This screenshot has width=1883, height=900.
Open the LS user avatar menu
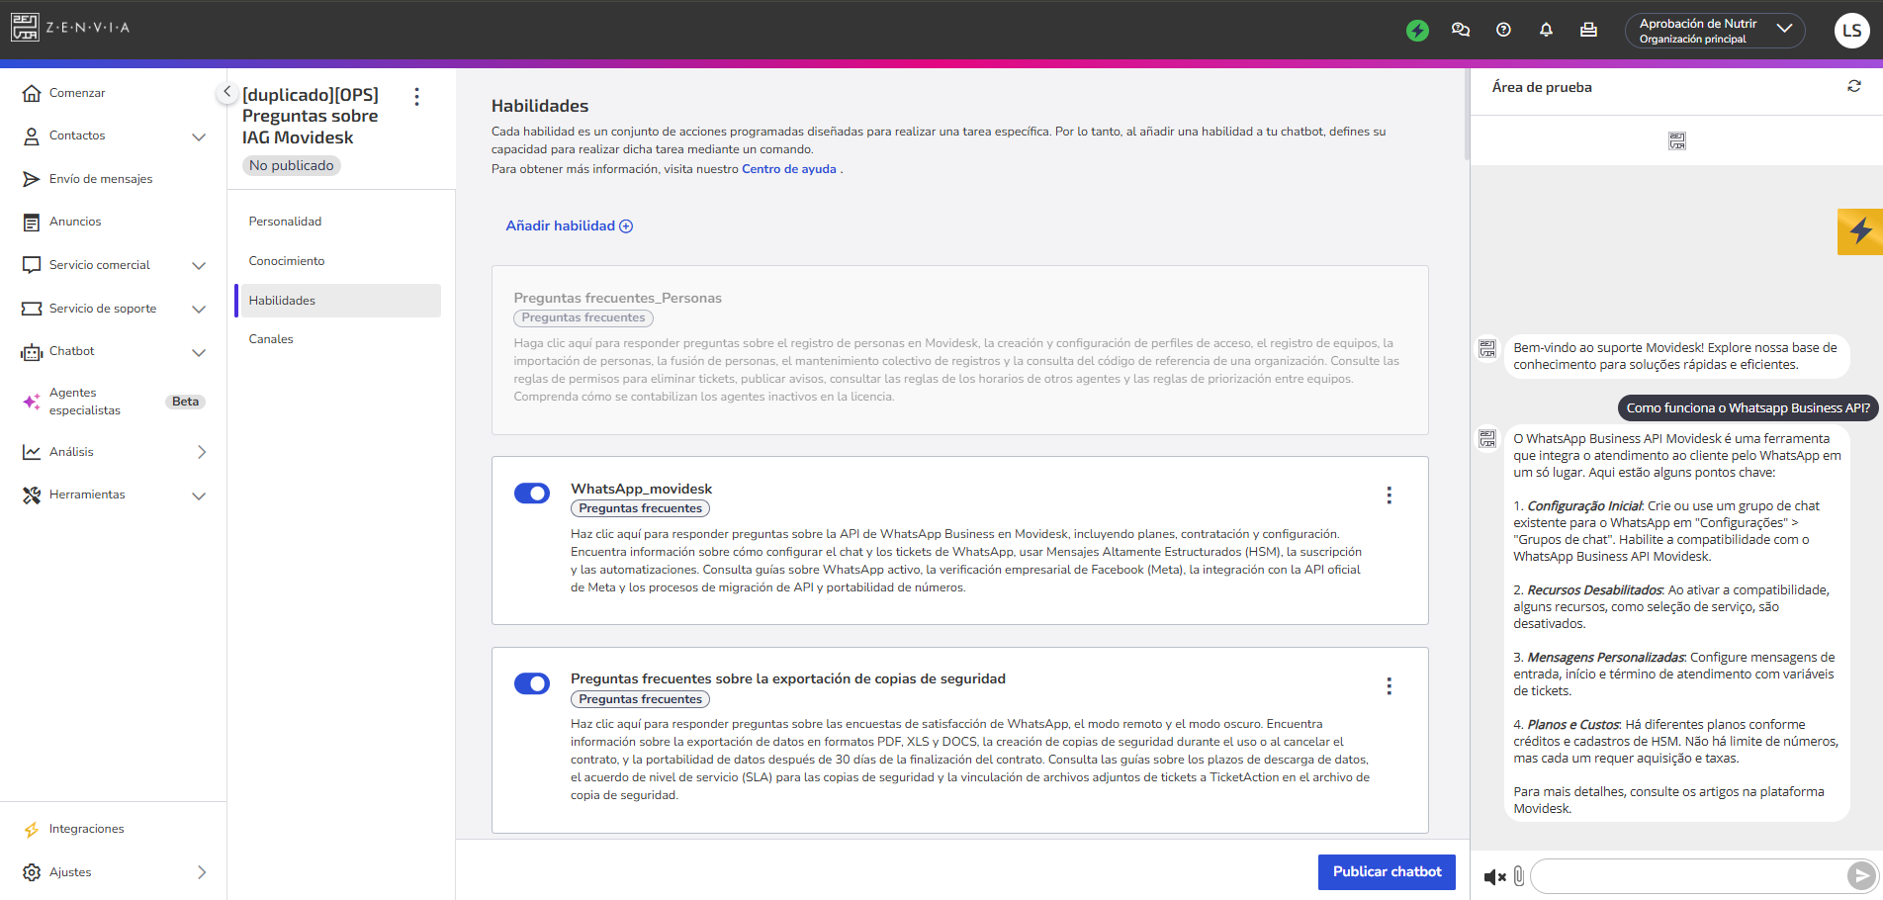(x=1851, y=30)
